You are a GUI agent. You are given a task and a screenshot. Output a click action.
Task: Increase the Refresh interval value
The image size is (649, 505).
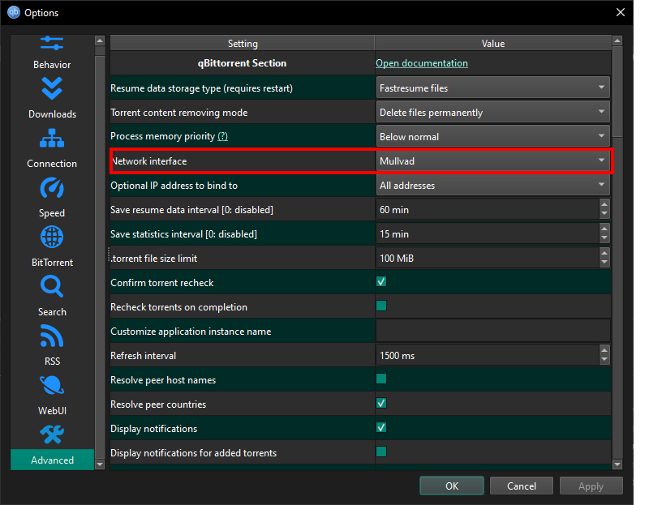[604, 351]
